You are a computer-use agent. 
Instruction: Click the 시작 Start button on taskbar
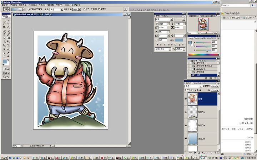[4, 158]
